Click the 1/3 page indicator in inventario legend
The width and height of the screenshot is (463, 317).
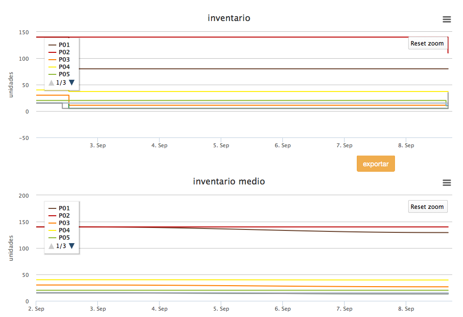pos(61,82)
